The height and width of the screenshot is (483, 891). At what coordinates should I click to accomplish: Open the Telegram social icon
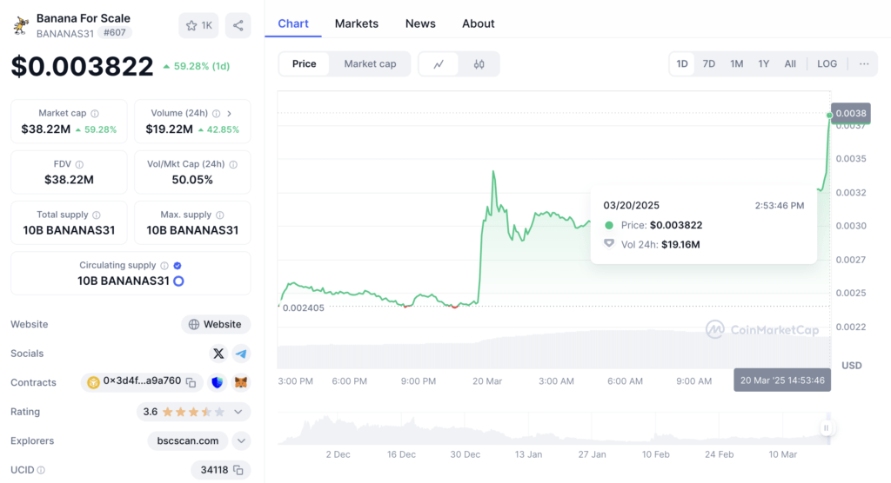pyautogui.click(x=241, y=354)
